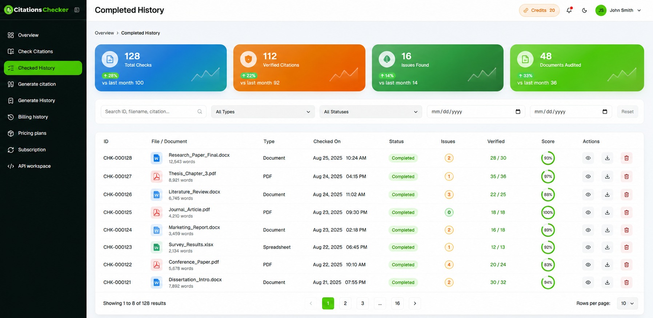
Task: Open notifications bell
Action: [569, 10]
